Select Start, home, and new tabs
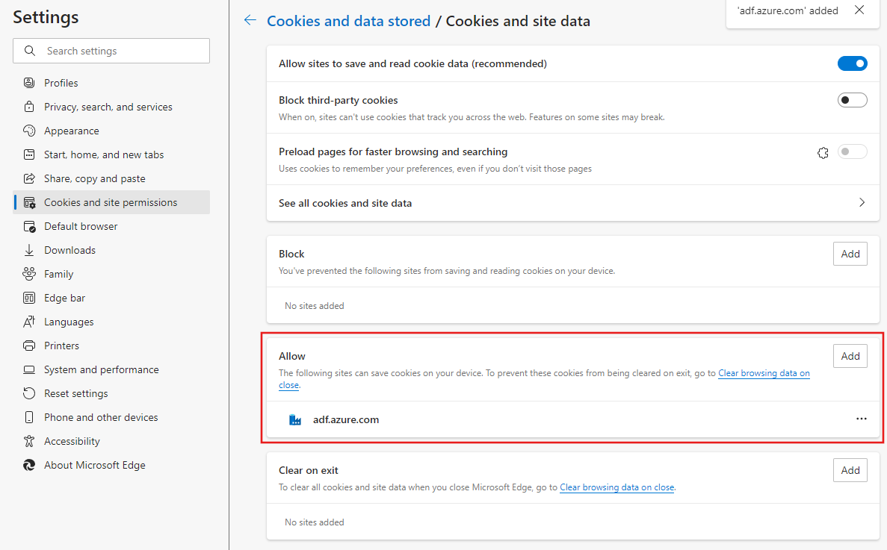 click(x=104, y=154)
